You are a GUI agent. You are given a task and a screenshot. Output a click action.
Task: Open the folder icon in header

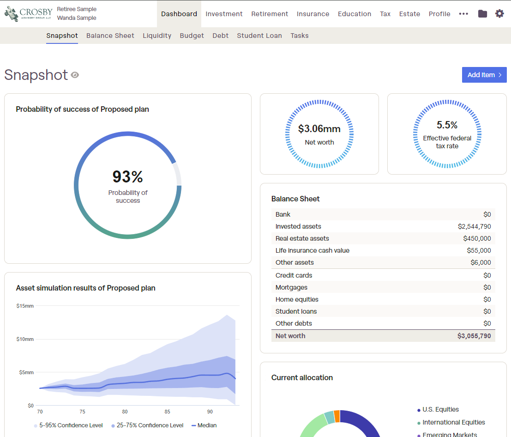tap(482, 14)
